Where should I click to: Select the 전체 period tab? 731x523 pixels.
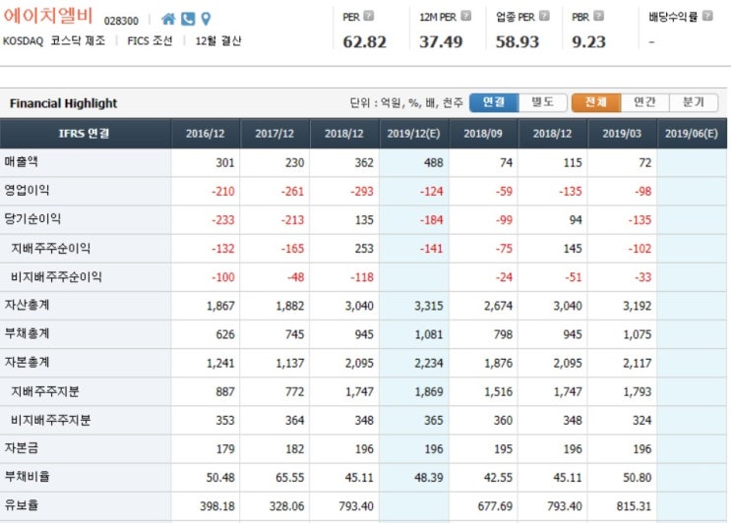pyautogui.click(x=596, y=102)
